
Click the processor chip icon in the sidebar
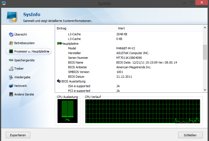11,51
